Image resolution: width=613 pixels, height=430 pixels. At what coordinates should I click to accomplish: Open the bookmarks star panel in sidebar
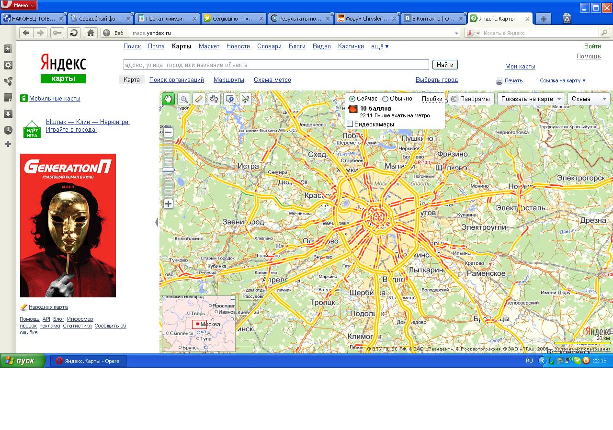(8, 49)
